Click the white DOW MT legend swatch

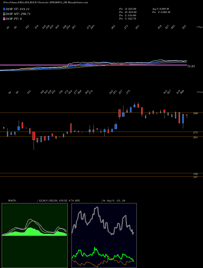point(4,14)
